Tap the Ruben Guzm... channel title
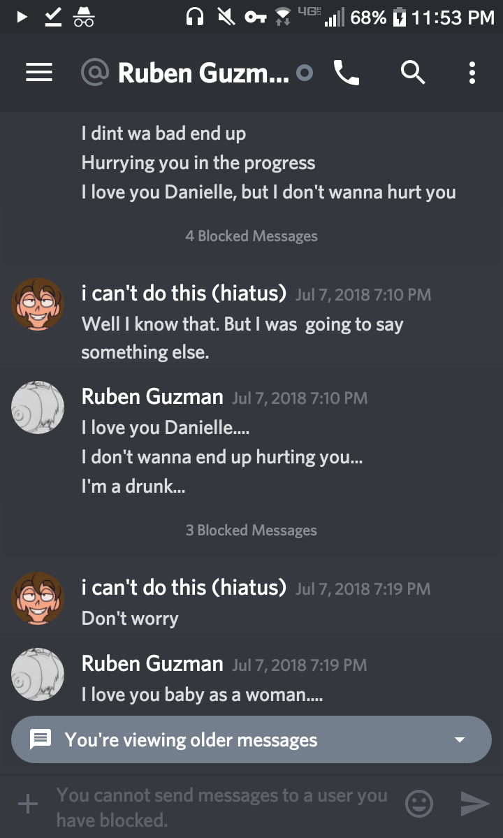 tap(203, 72)
